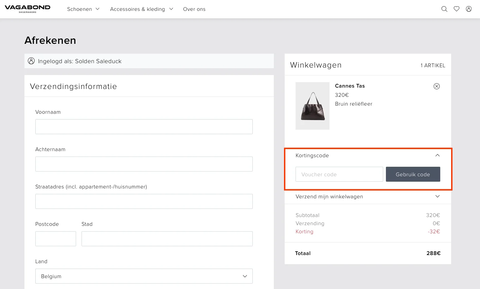Open the wishlist heart icon

[x=457, y=9]
